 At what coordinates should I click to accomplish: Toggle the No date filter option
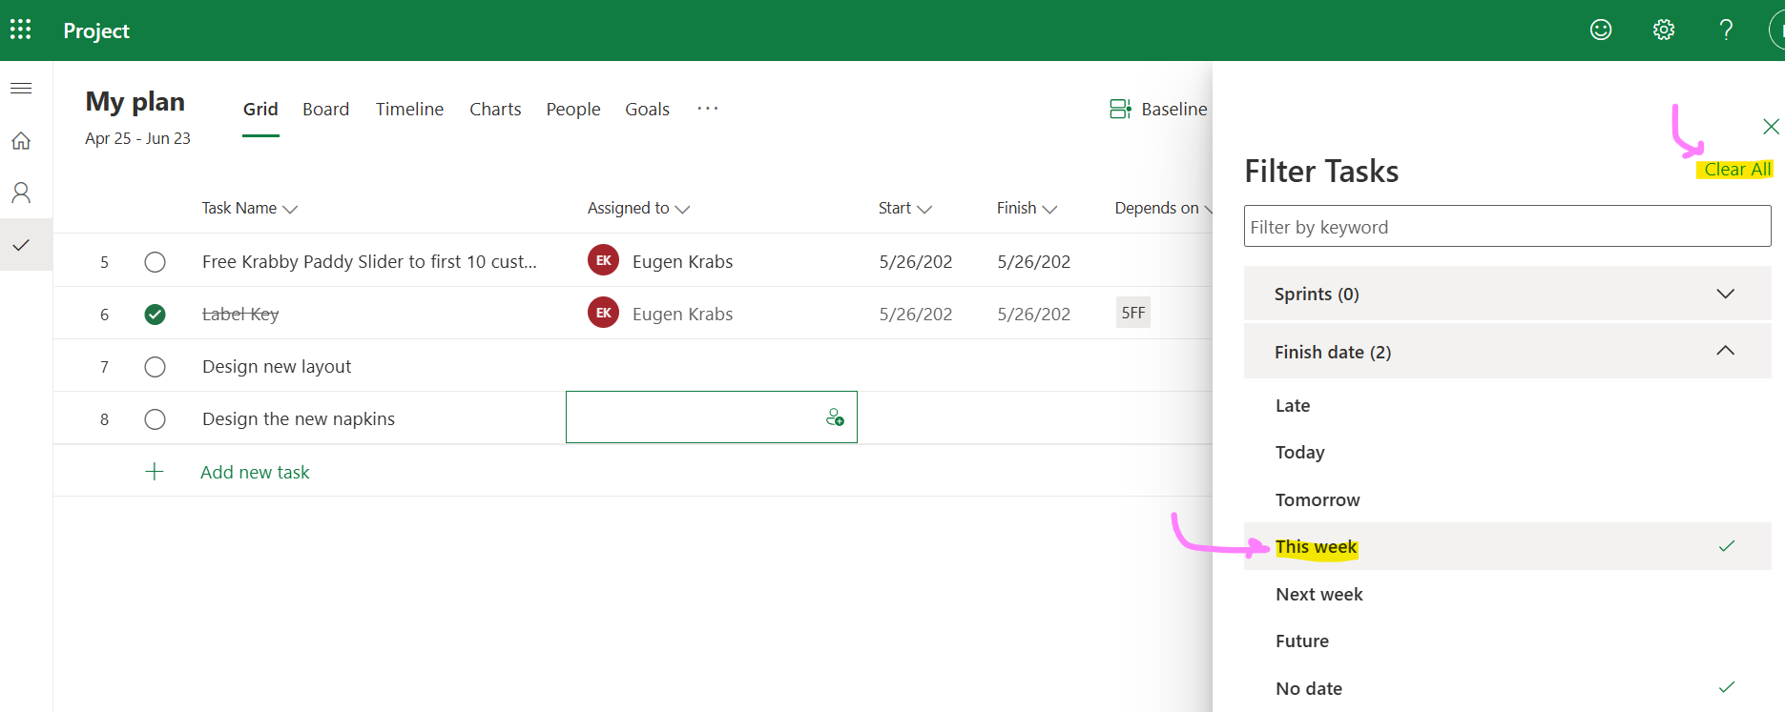coord(1507,688)
